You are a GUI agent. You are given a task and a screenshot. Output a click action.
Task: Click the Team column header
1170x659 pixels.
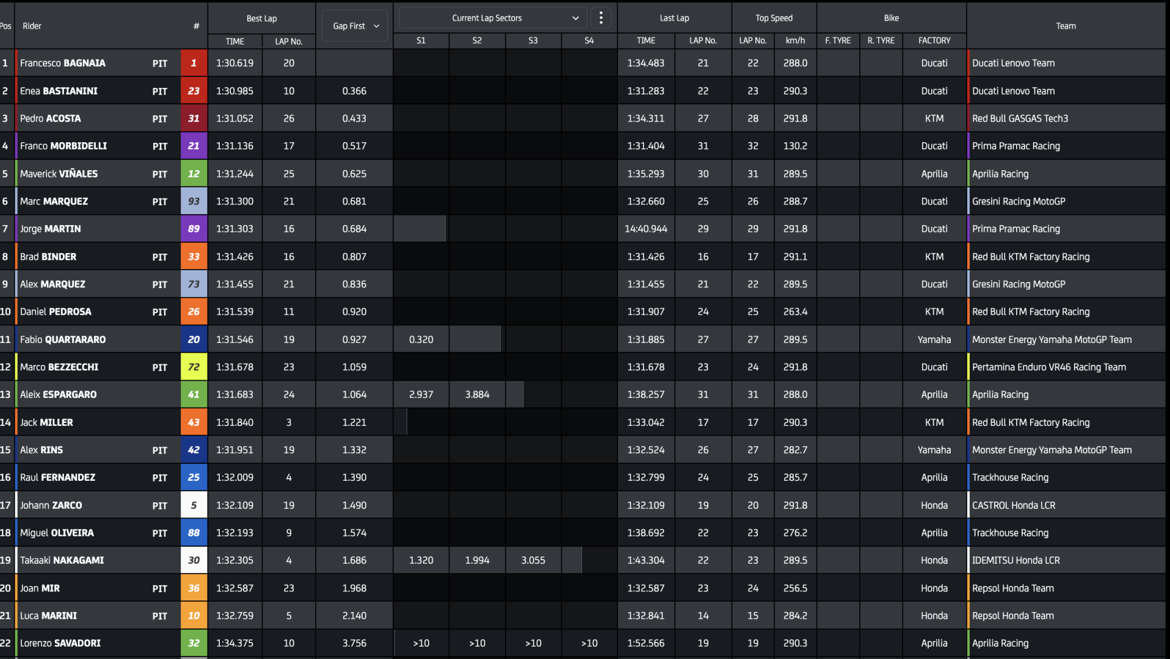point(1066,26)
